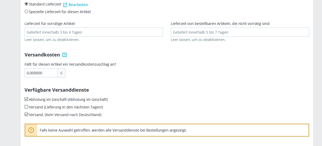Uncheck 'Kein Versand nach Deutschland' checkbox

point(26,114)
